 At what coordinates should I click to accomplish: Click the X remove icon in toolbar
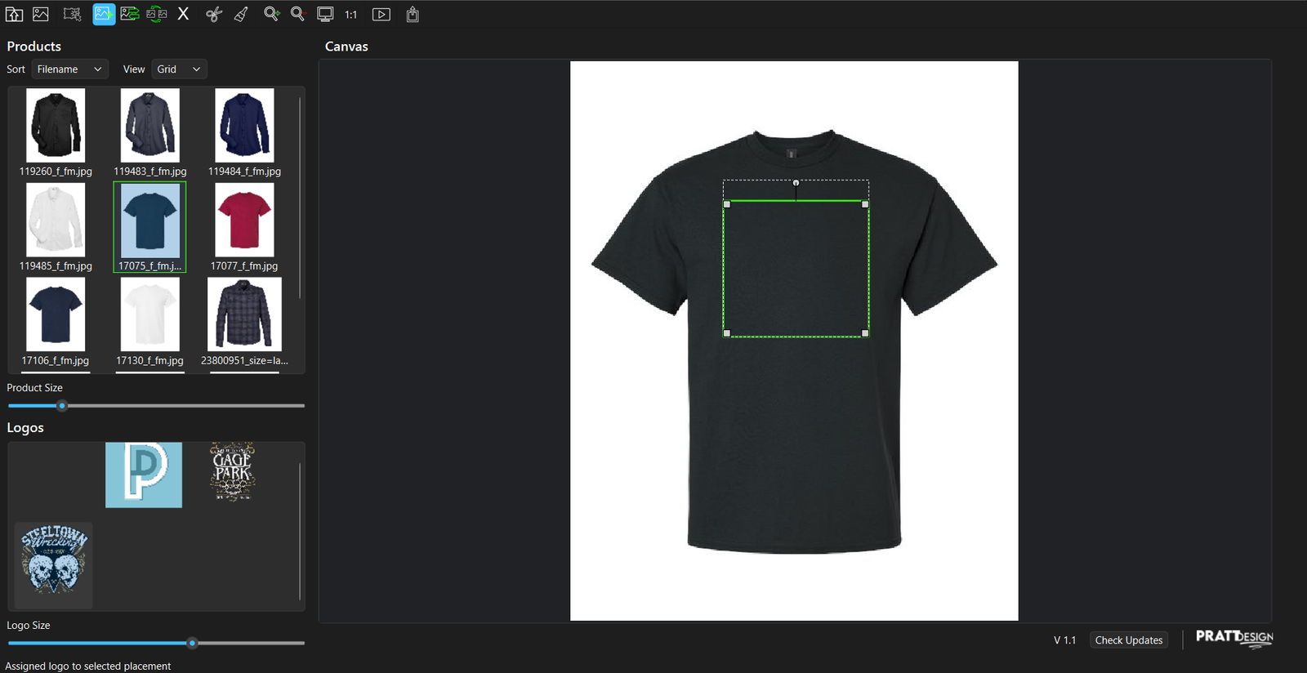[x=183, y=14]
